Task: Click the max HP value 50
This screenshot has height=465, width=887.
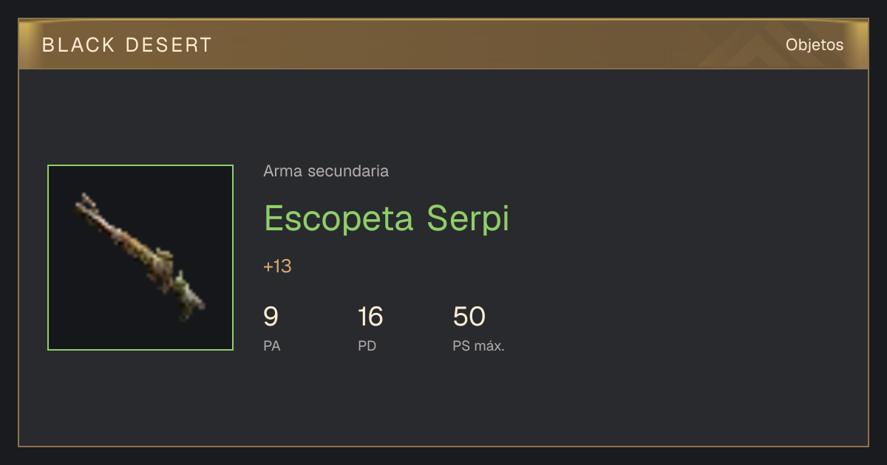Action: [x=469, y=317]
